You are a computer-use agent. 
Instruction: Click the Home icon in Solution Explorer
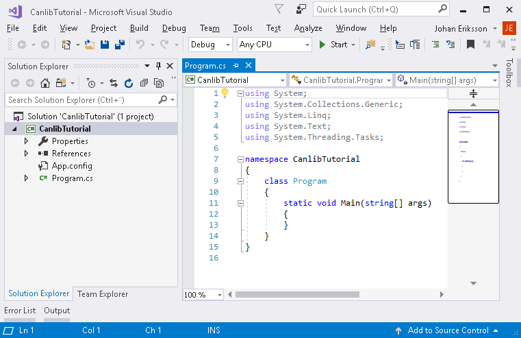point(45,83)
